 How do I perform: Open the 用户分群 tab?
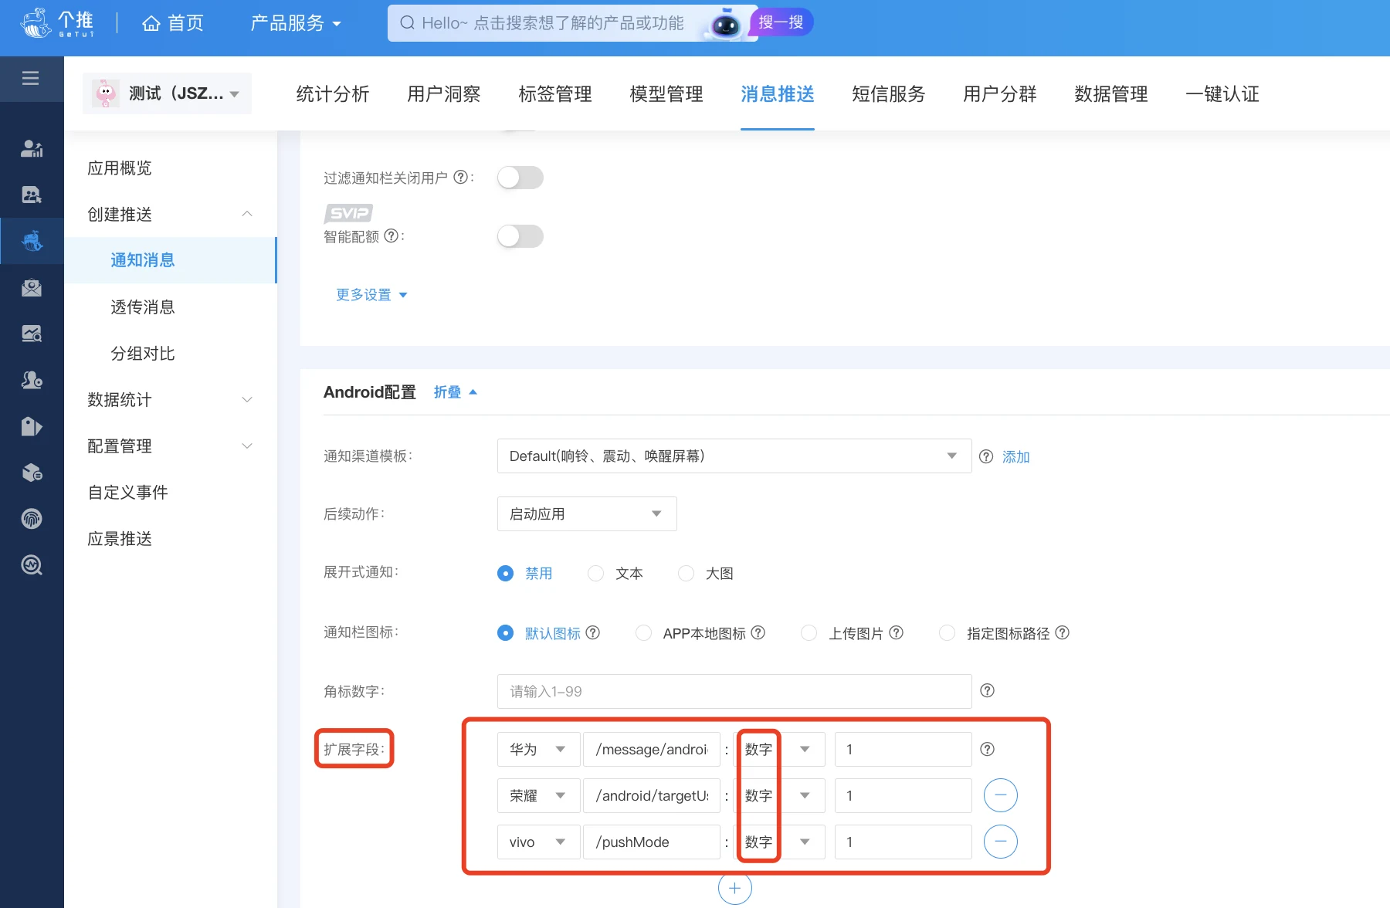[1000, 94]
